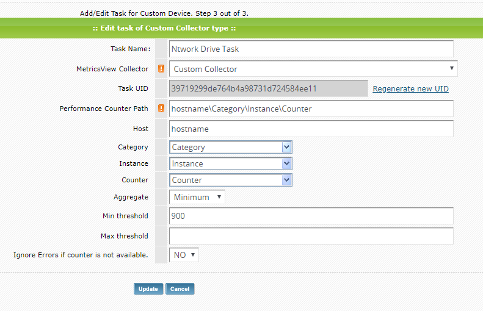Viewport: 483px width, 311px height.
Task: Click the Performance Counter Path field
Action: click(311, 109)
